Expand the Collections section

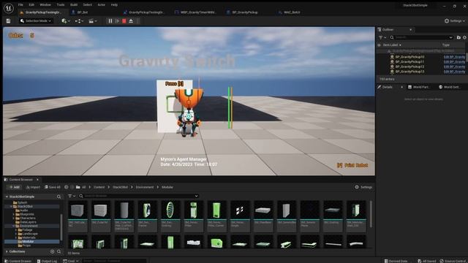point(7,251)
